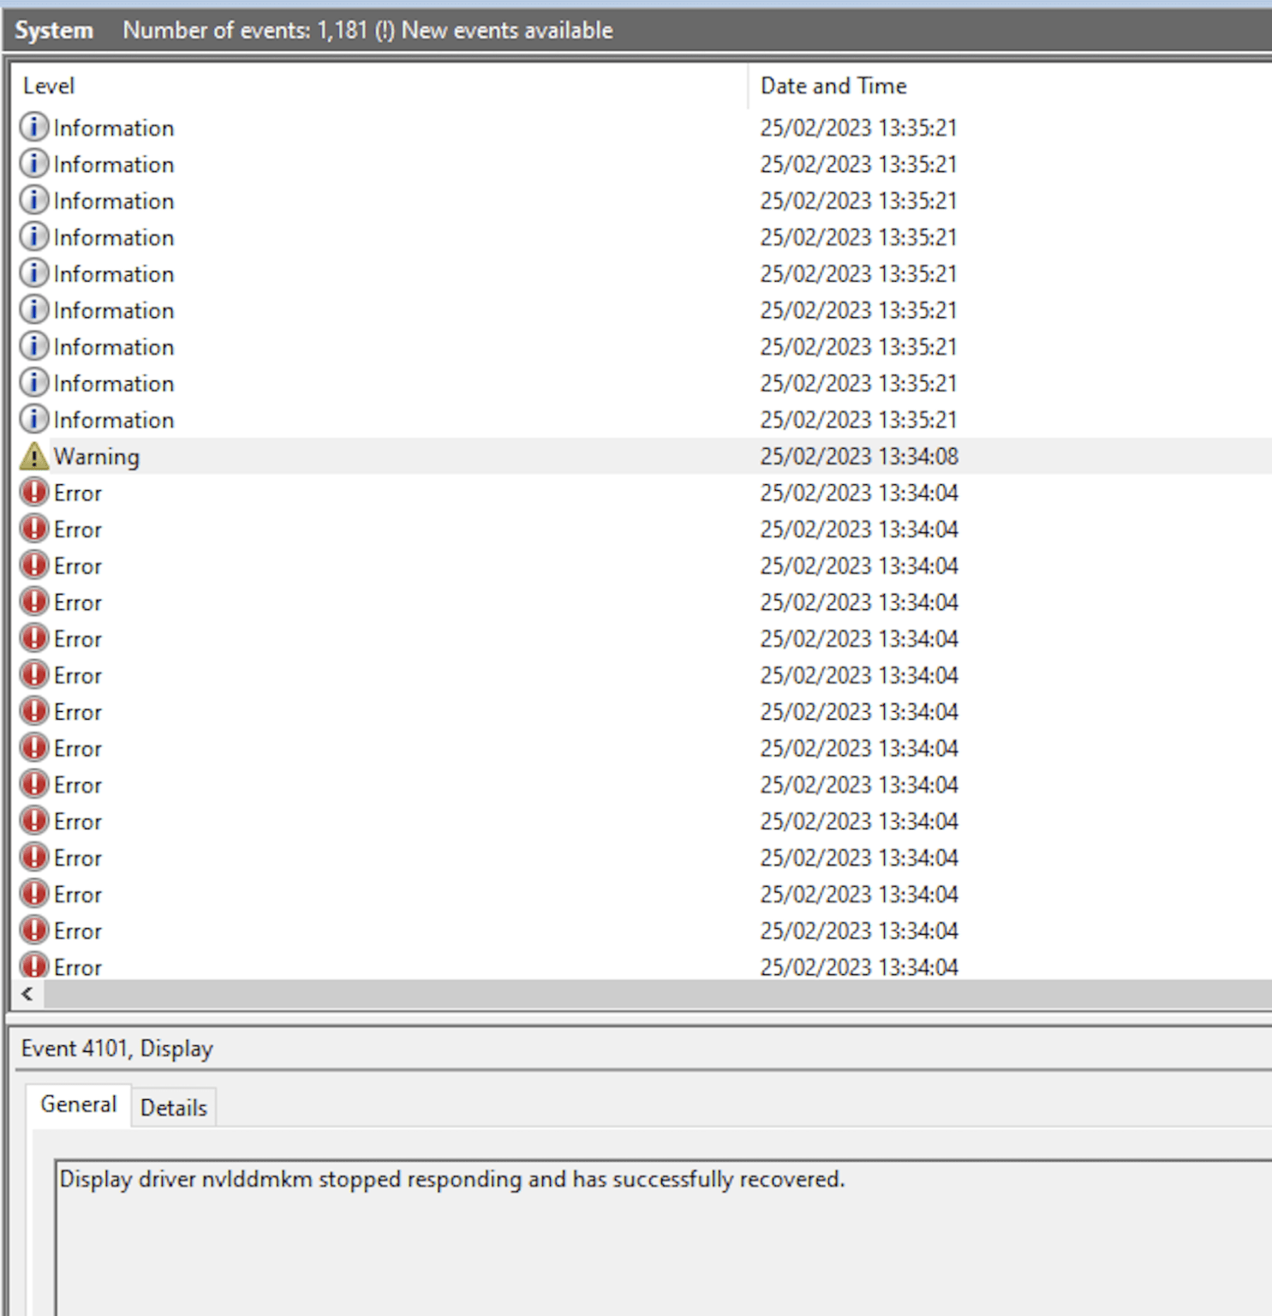Viewport: 1272px width, 1316px height.
Task: Select the last Error event row
Action: (343, 966)
